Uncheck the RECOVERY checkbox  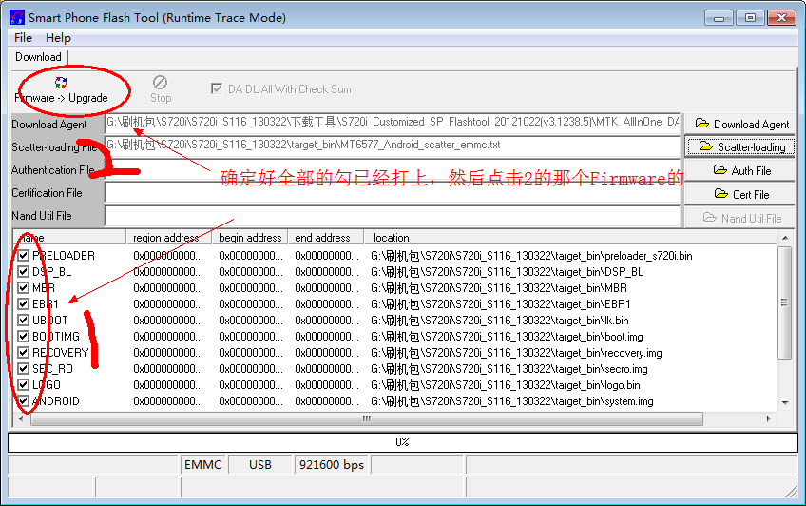[x=23, y=353]
